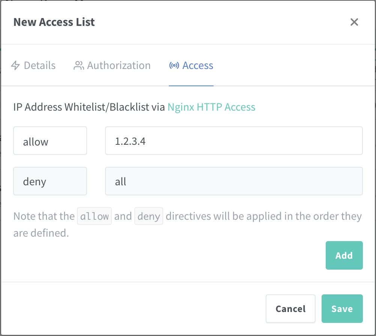
Task: Cancel creating the access list
Action: click(x=290, y=308)
